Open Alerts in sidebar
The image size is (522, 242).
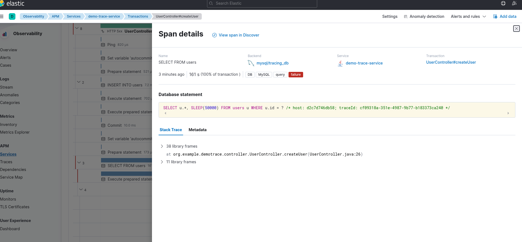pos(5,58)
